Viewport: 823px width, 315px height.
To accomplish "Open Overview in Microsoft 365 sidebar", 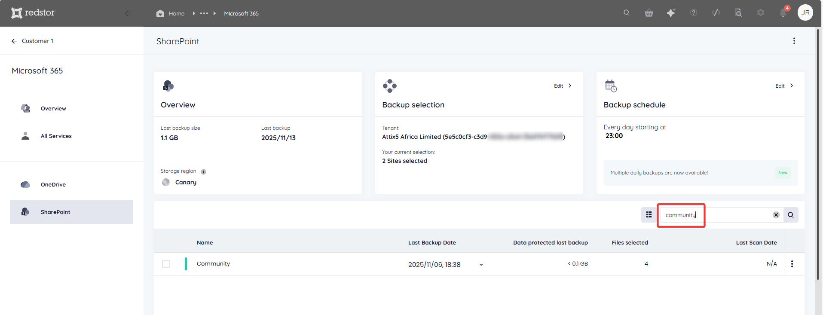I will tap(53, 108).
